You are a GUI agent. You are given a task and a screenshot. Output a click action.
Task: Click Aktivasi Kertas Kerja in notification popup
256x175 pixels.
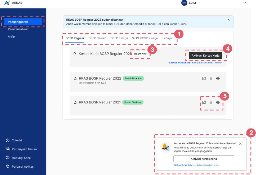[204, 159]
